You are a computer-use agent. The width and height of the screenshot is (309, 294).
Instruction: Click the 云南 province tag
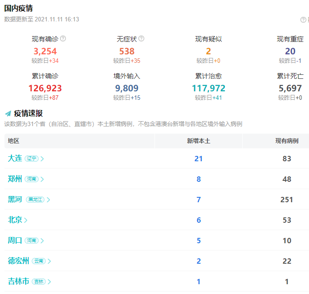(x=38, y=261)
